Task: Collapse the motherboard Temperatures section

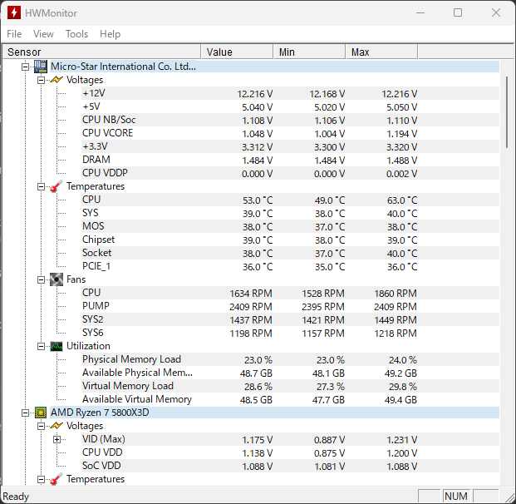Action: tap(41, 186)
